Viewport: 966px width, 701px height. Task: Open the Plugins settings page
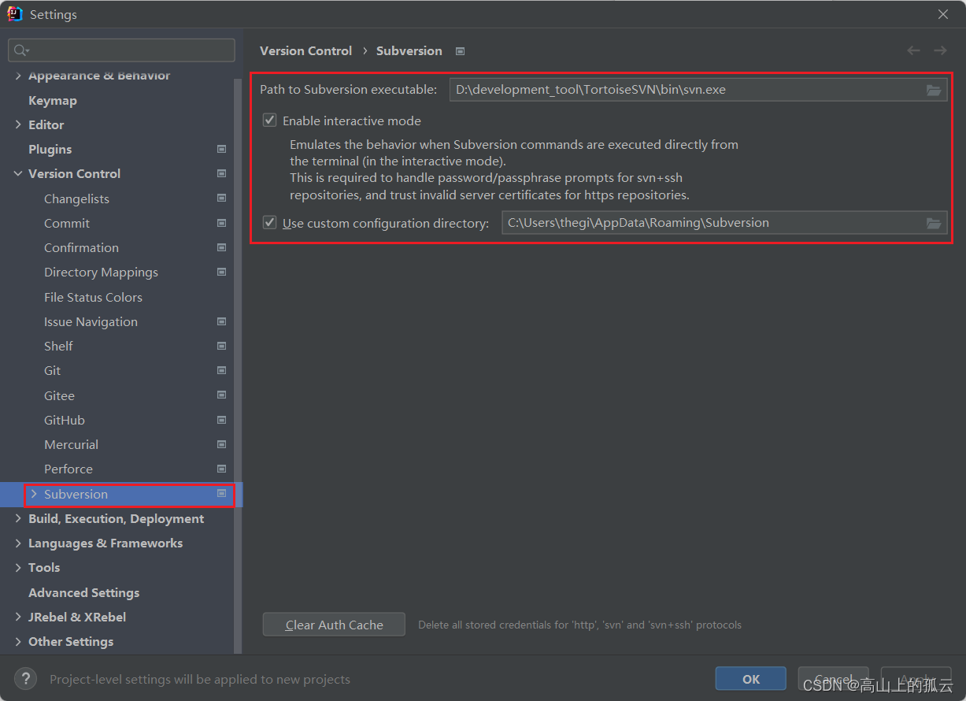pos(50,149)
